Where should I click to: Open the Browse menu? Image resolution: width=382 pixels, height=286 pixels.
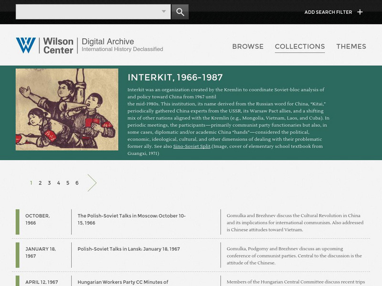coord(248,46)
